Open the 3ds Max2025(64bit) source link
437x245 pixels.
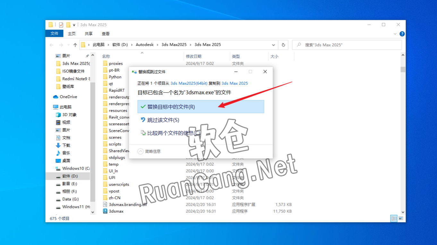click(189, 83)
